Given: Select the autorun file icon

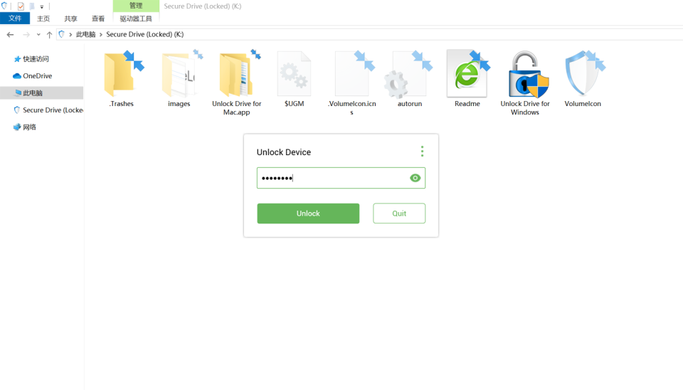Looking at the screenshot, I should [x=410, y=74].
